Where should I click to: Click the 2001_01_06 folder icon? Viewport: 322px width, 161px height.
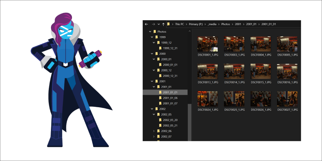point(160,98)
